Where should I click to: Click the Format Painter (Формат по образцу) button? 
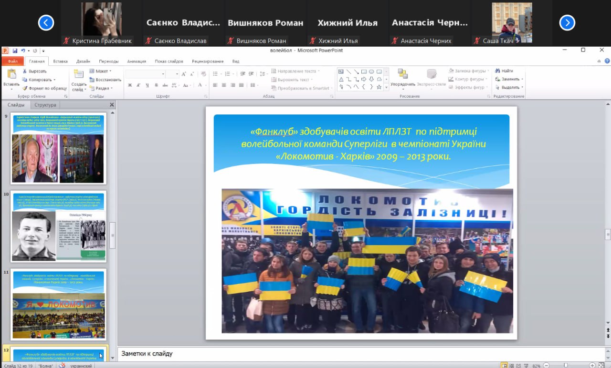(45, 88)
